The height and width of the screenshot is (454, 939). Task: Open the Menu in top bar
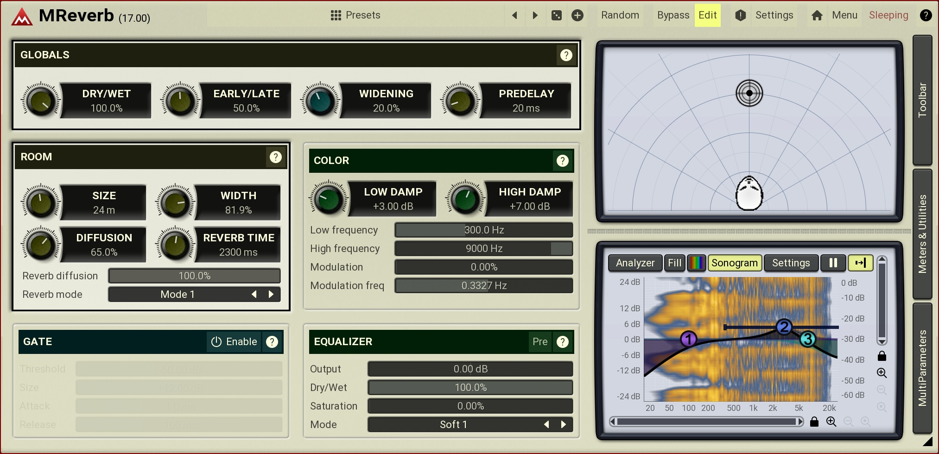click(844, 15)
